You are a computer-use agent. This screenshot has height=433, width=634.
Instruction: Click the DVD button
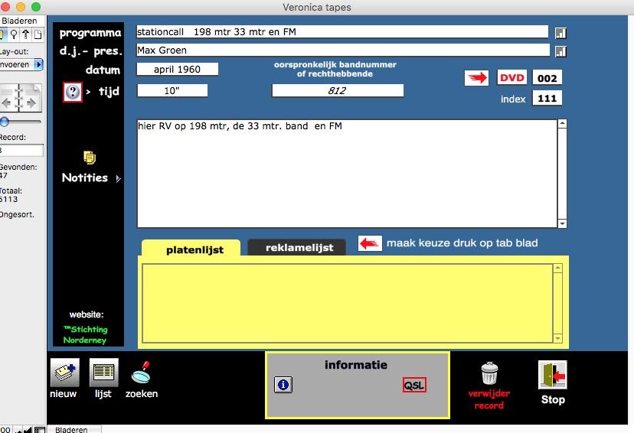point(512,78)
